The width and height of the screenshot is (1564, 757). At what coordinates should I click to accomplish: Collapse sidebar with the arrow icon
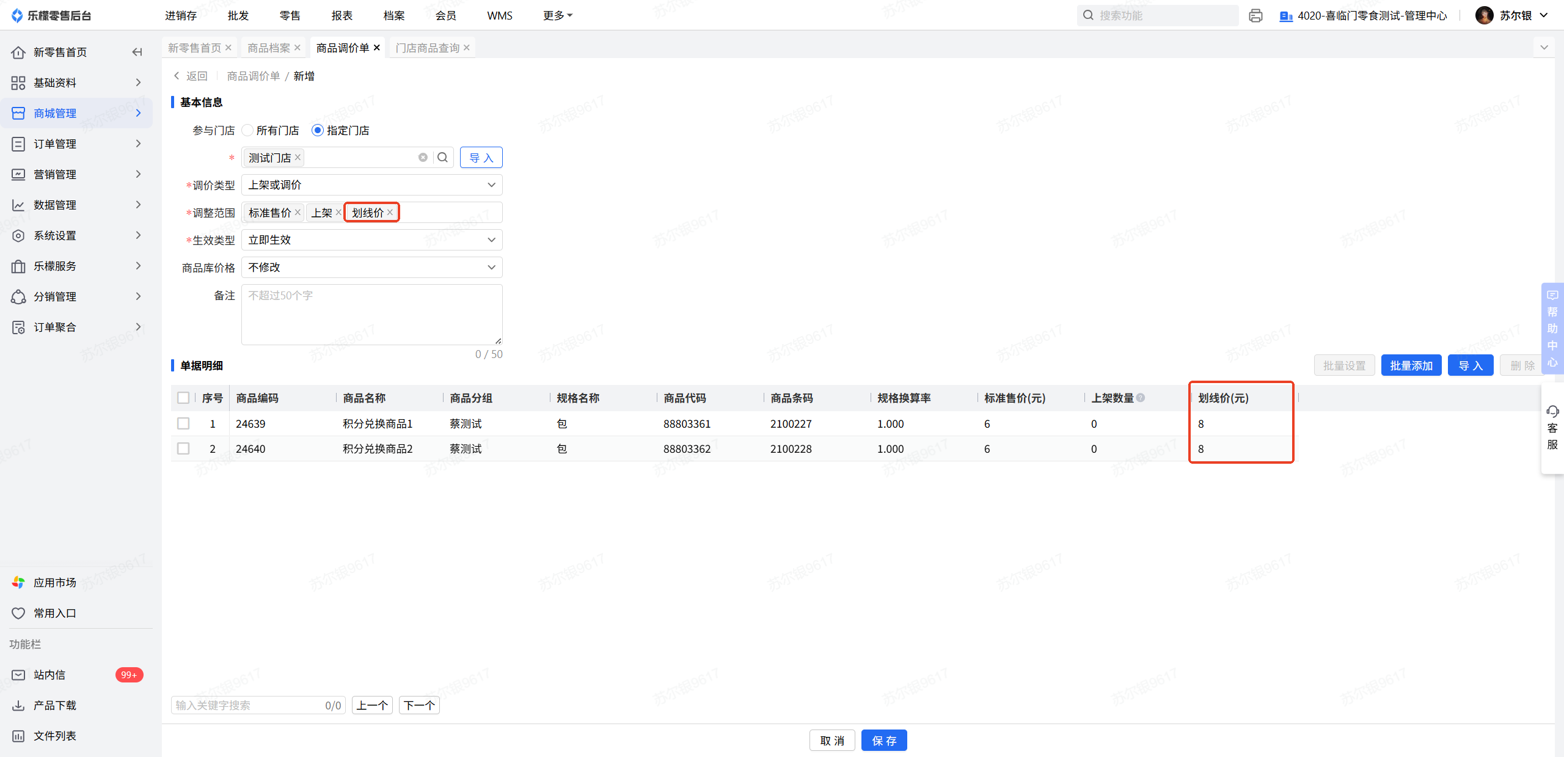tap(137, 52)
